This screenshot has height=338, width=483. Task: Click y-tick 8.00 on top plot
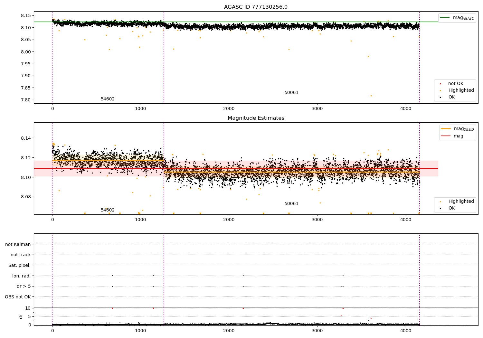click(x=25, y=52)
